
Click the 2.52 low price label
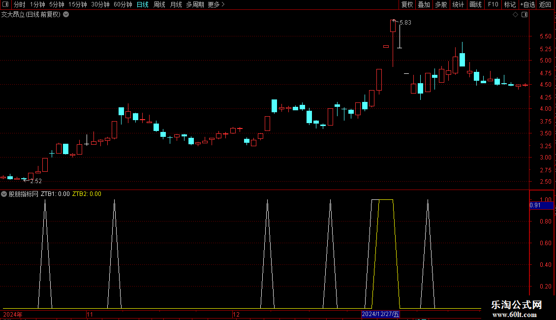coord(36,181)
